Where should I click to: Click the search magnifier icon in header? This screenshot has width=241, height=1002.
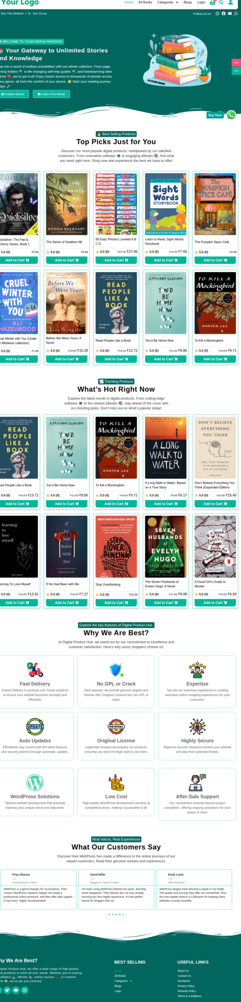[x=221, y=2]
